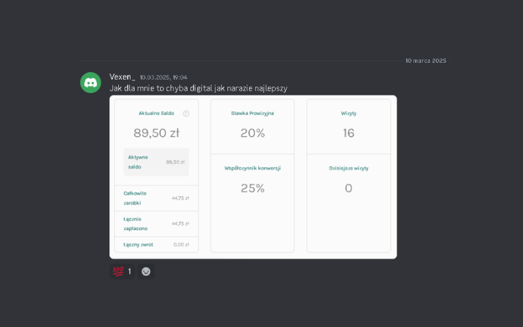
Task: Click the Stawka Prowizyjna label
Action: click(x=252, y=113)
